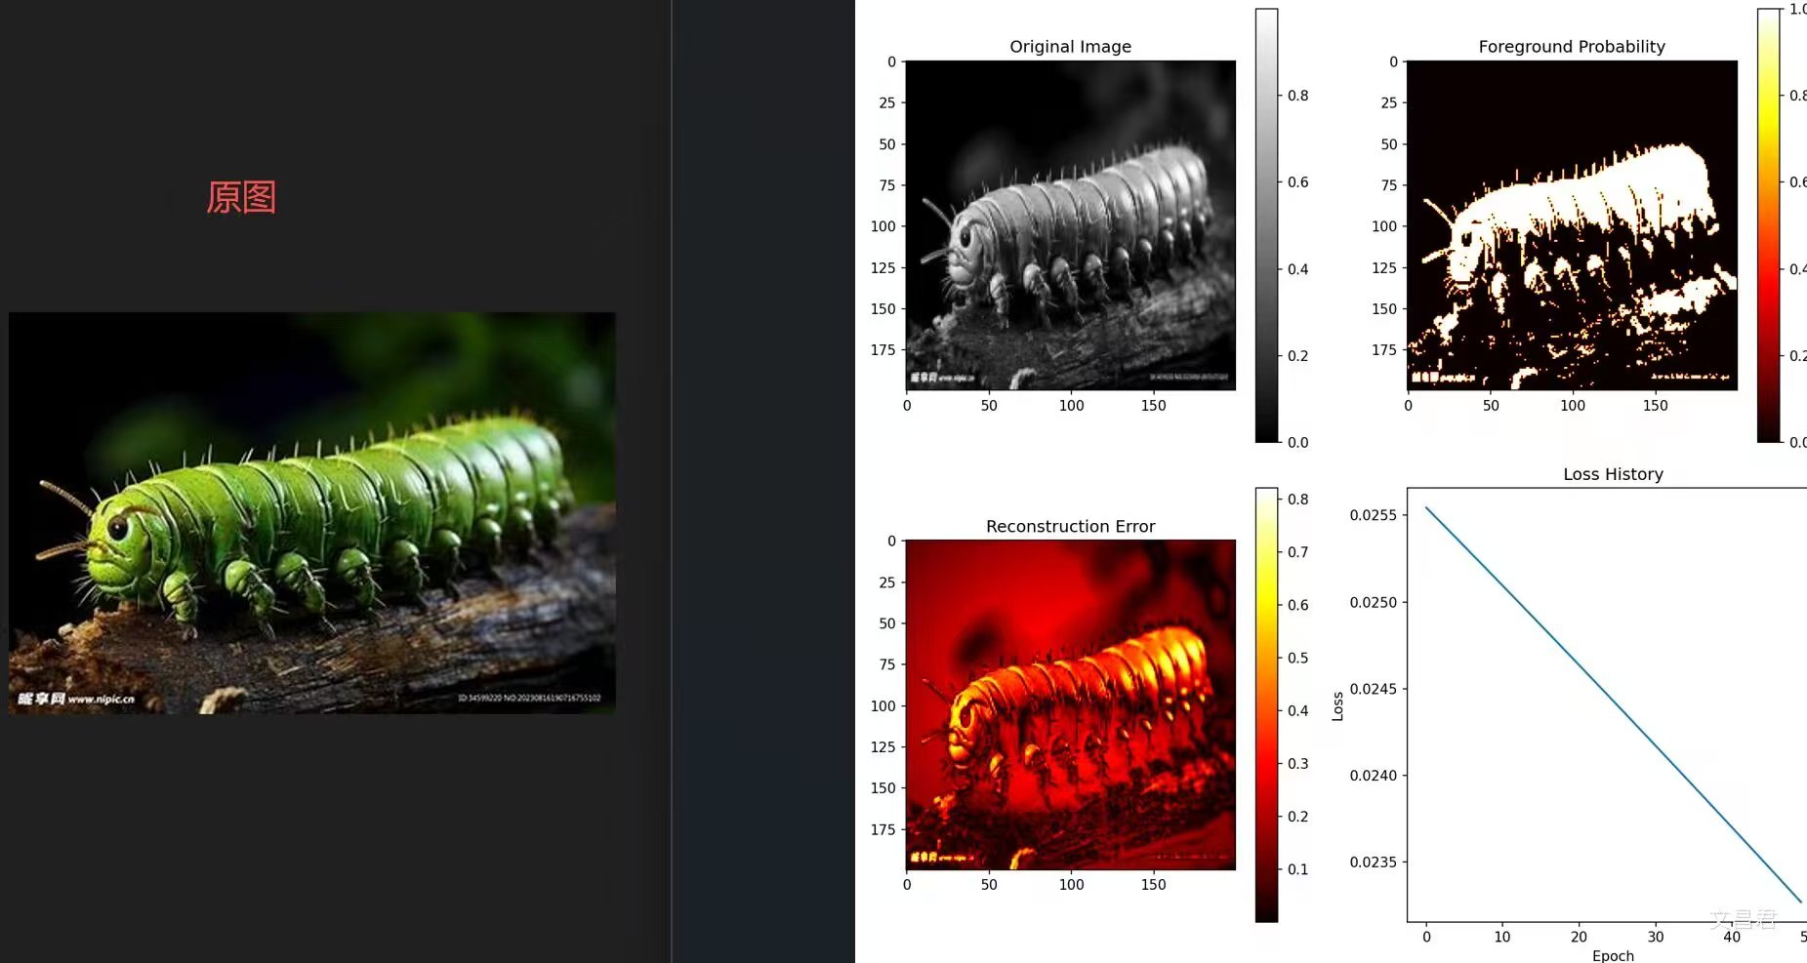This screenshot has width=1807, height=963.
Task: Click the Original Image plot title
Action: (x=1070, y=46)
